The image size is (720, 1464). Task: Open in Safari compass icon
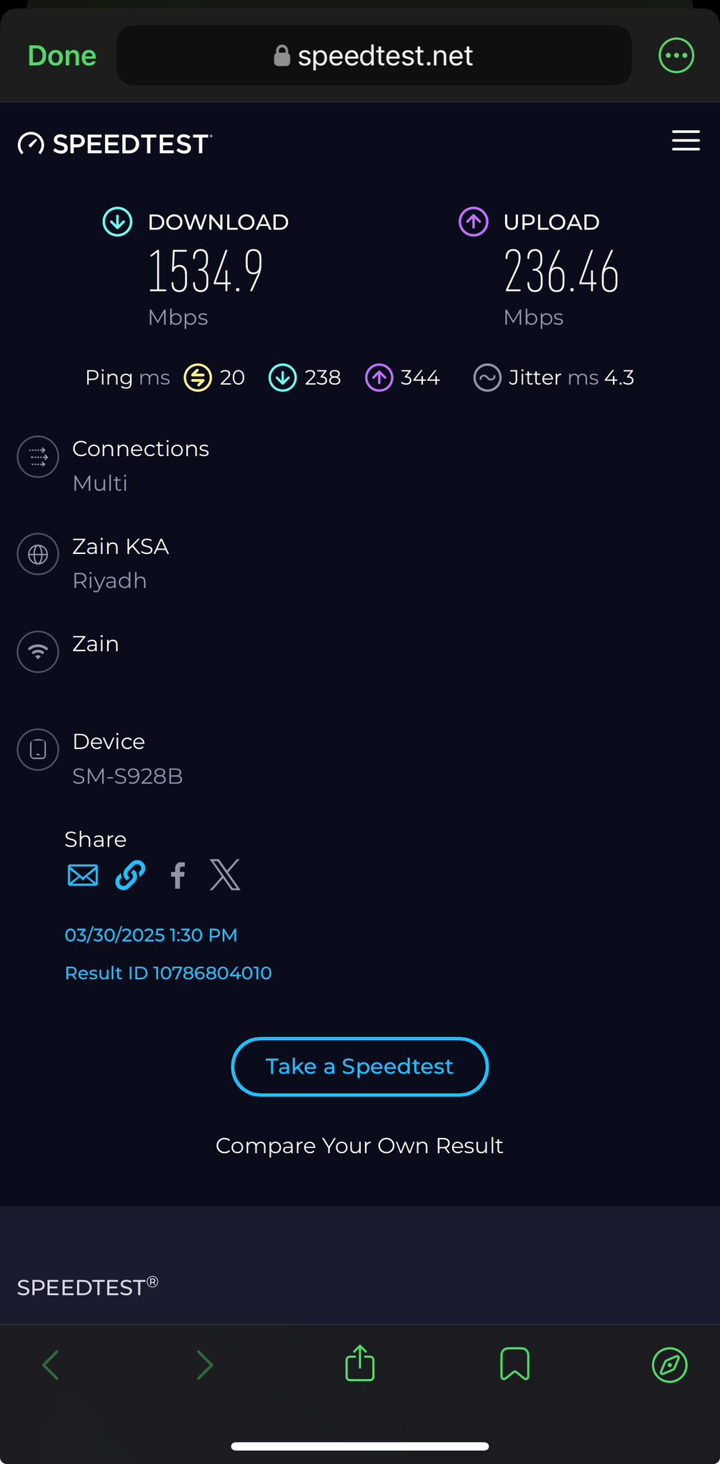pos(670,1365)
